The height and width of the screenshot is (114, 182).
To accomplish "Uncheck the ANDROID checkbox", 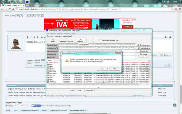I will [x=48, y=82].
